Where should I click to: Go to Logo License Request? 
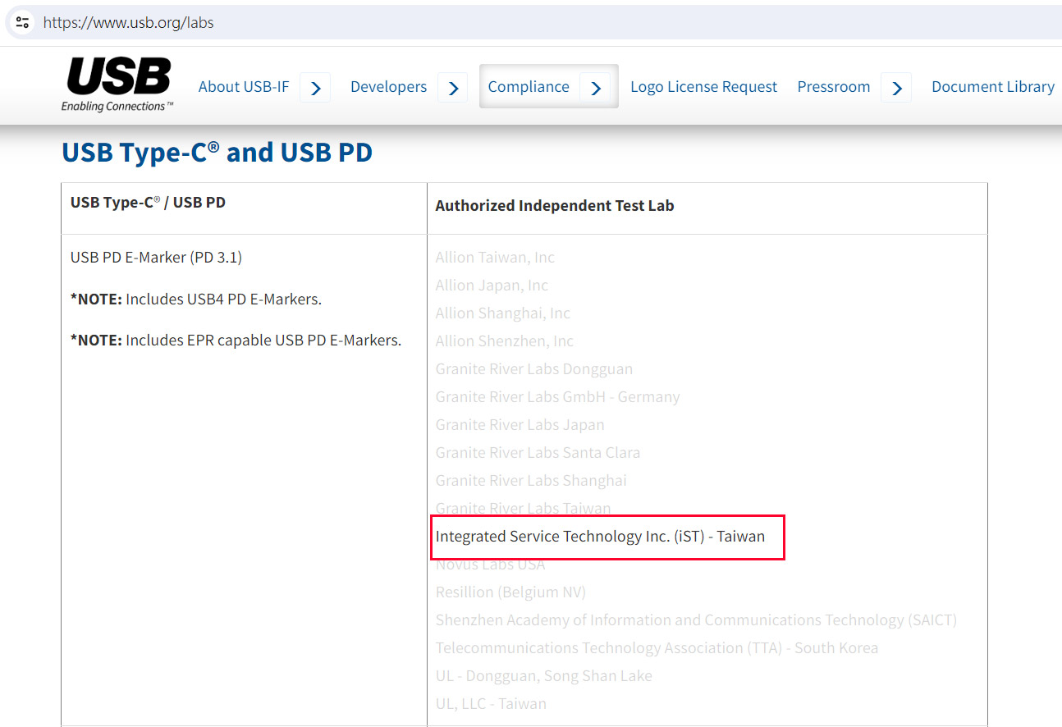click(x=703, y=87)
